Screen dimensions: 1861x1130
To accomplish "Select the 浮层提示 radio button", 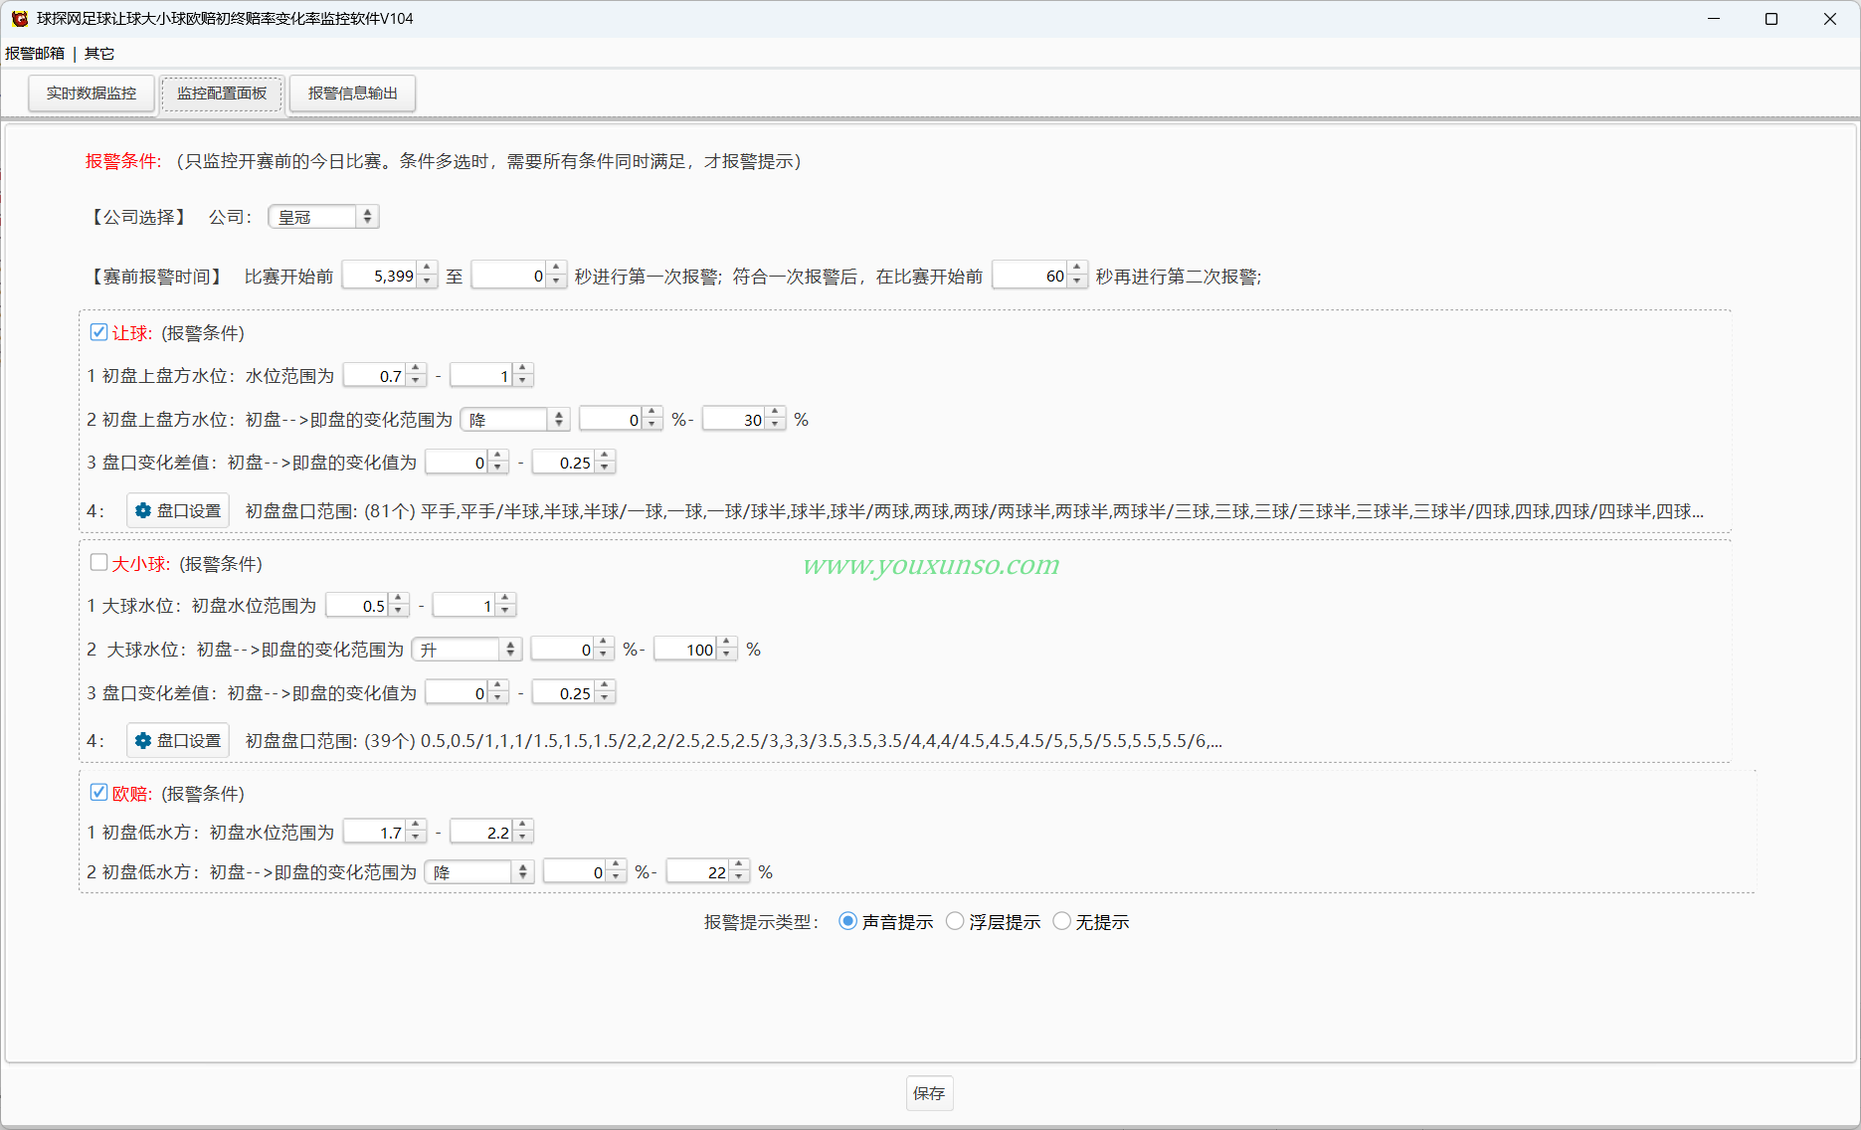I will point(955,921).
